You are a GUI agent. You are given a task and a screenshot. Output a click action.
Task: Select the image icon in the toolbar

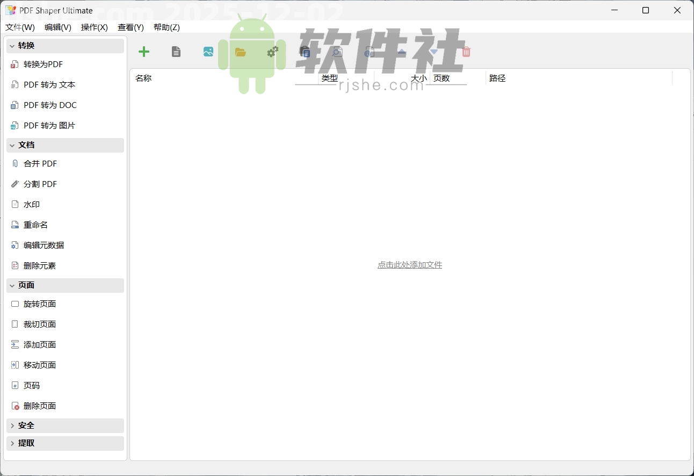coord(208,52)
